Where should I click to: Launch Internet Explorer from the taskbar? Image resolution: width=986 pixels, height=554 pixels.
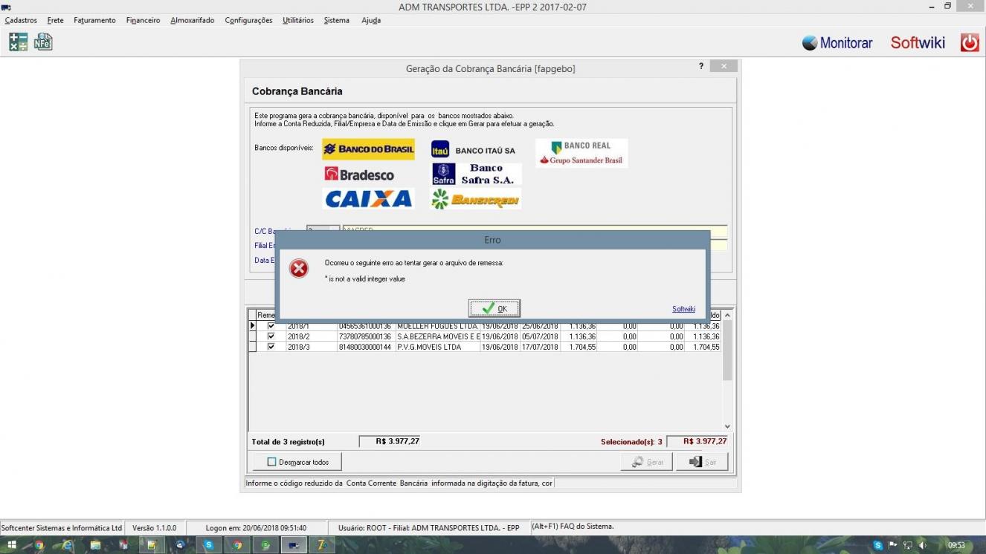pos(68,545)
